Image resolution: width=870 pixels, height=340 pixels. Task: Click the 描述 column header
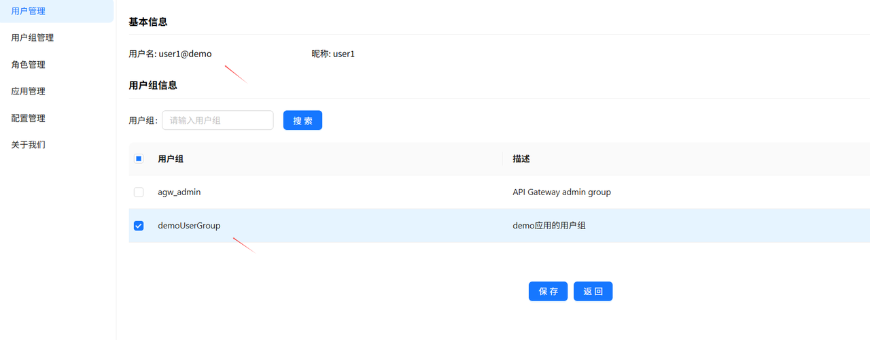pyautogui.click(x=521, y=159)
